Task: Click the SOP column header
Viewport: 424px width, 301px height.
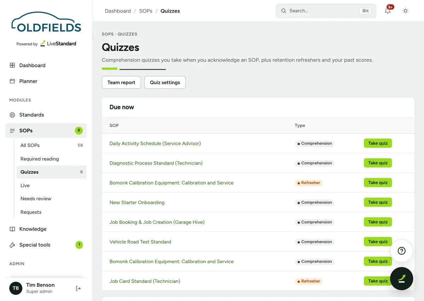Action: 114,126
